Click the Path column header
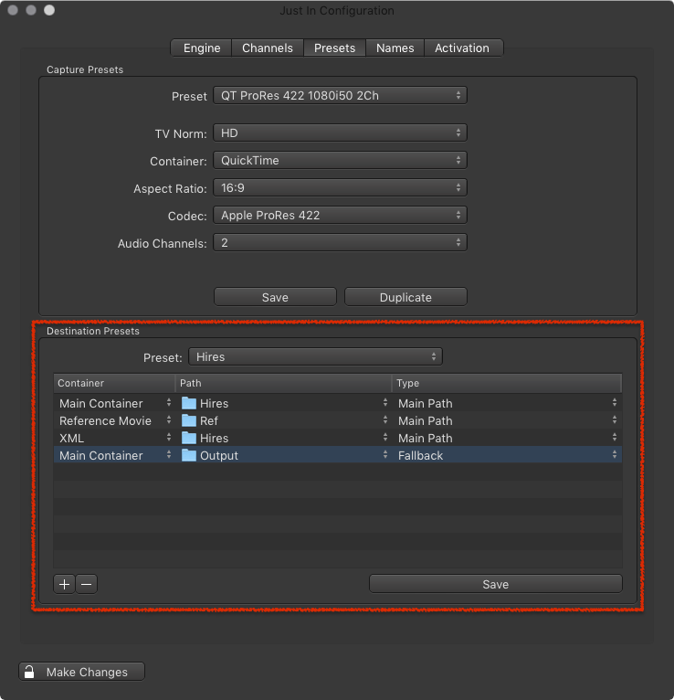Screen dimensions: 674x700 pos(283,383)
